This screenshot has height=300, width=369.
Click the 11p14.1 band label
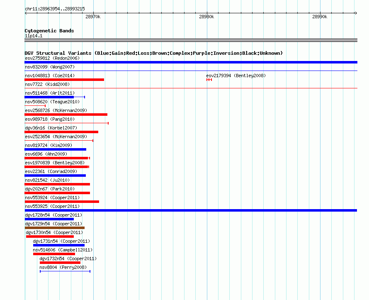coord(34,36)
